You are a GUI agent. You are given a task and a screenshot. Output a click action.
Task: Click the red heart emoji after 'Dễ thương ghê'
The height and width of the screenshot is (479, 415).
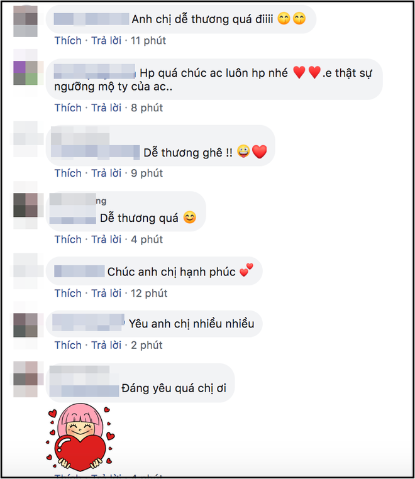(260, 151)
